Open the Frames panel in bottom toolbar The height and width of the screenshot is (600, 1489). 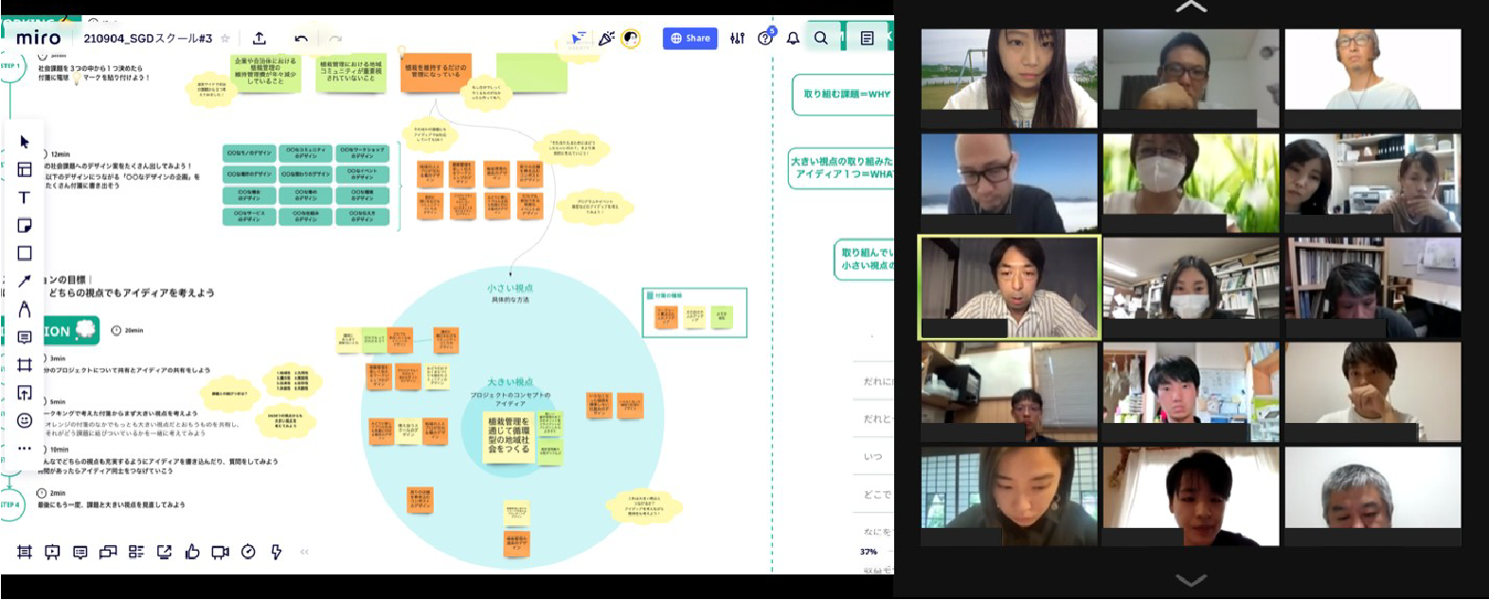pos(25,552)
